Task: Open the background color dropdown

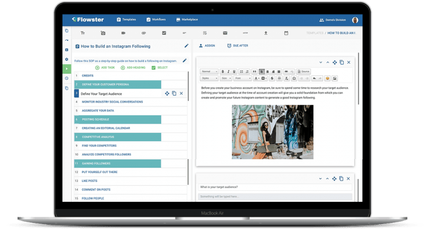Action: point(264,79)
